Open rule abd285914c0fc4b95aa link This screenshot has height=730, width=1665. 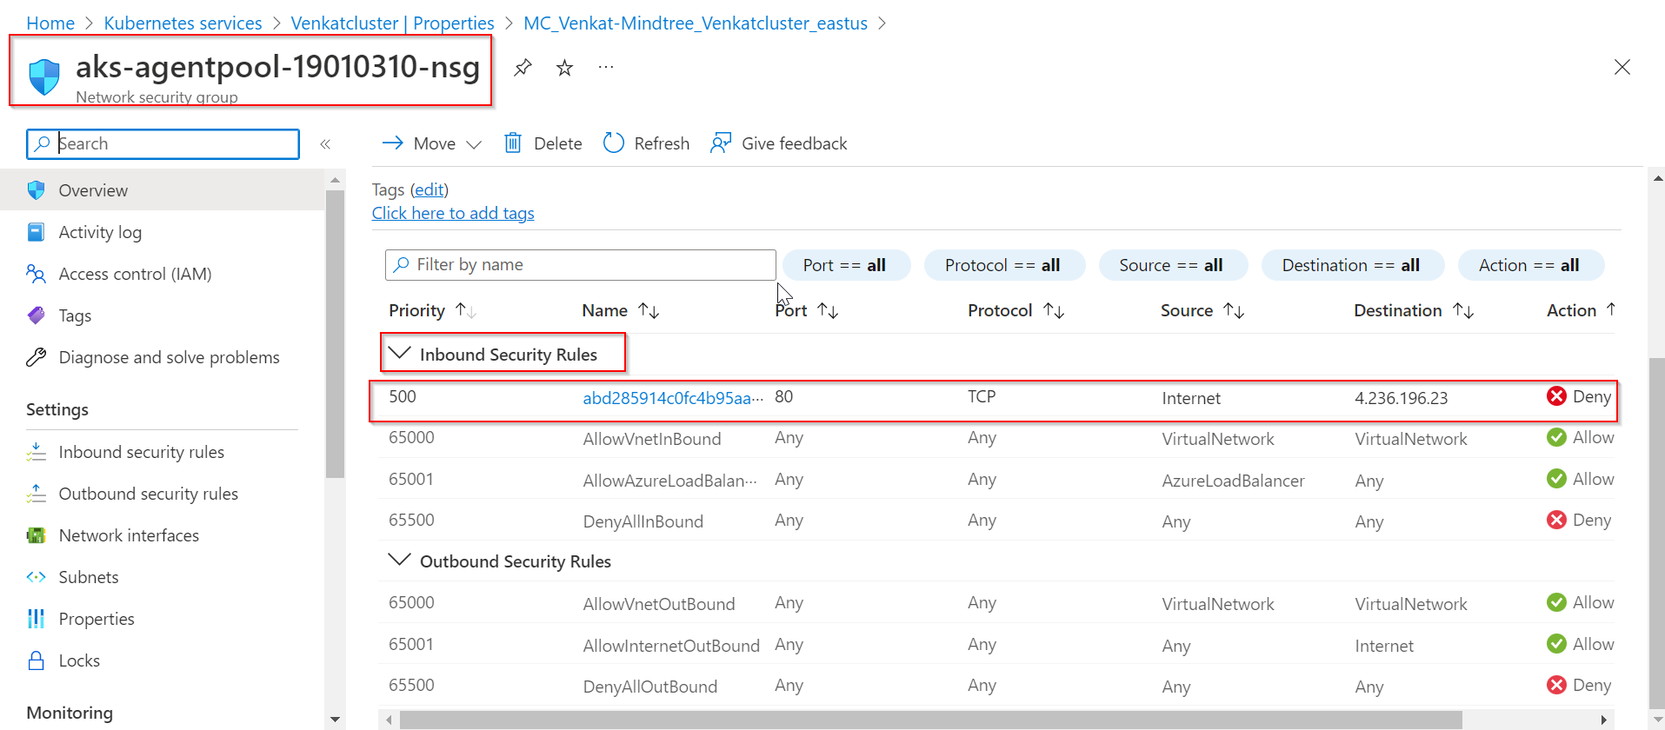click(673, 398)
